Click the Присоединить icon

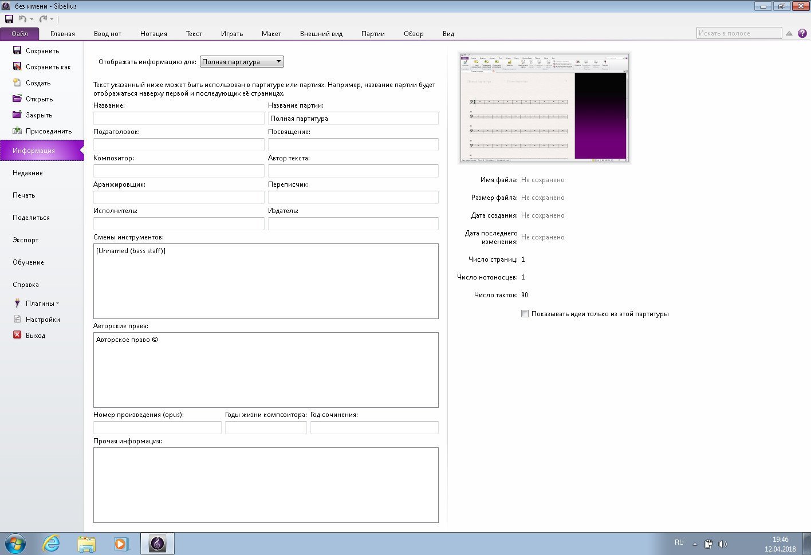17,131
